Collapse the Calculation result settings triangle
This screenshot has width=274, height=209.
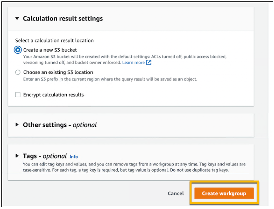17,18
